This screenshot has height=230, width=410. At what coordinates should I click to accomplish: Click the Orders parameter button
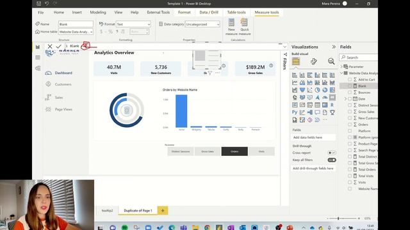coord(234,151)
